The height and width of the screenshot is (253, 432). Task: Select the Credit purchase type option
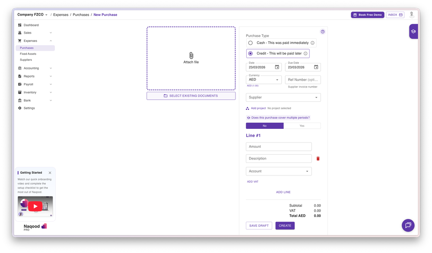[251, 53]
